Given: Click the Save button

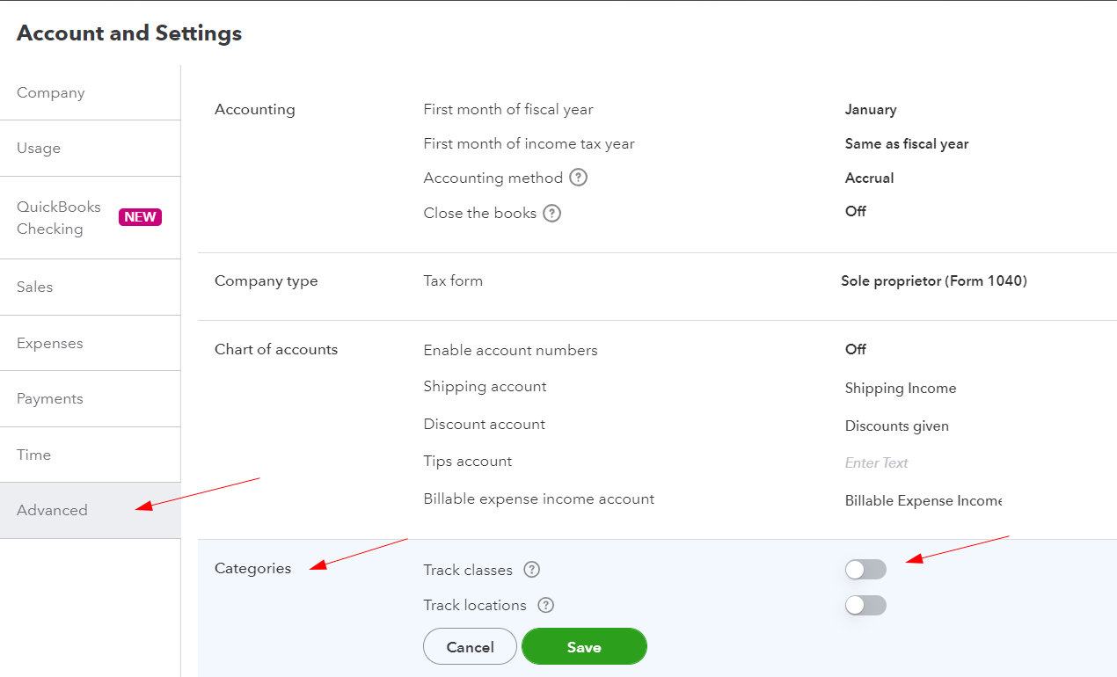Looking at the screenshot, I should tap(584, 645).
